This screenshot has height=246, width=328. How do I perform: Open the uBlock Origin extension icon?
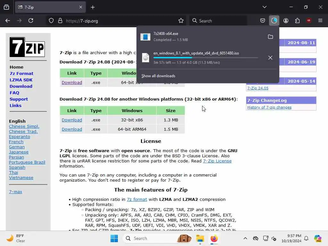(309, 20)
